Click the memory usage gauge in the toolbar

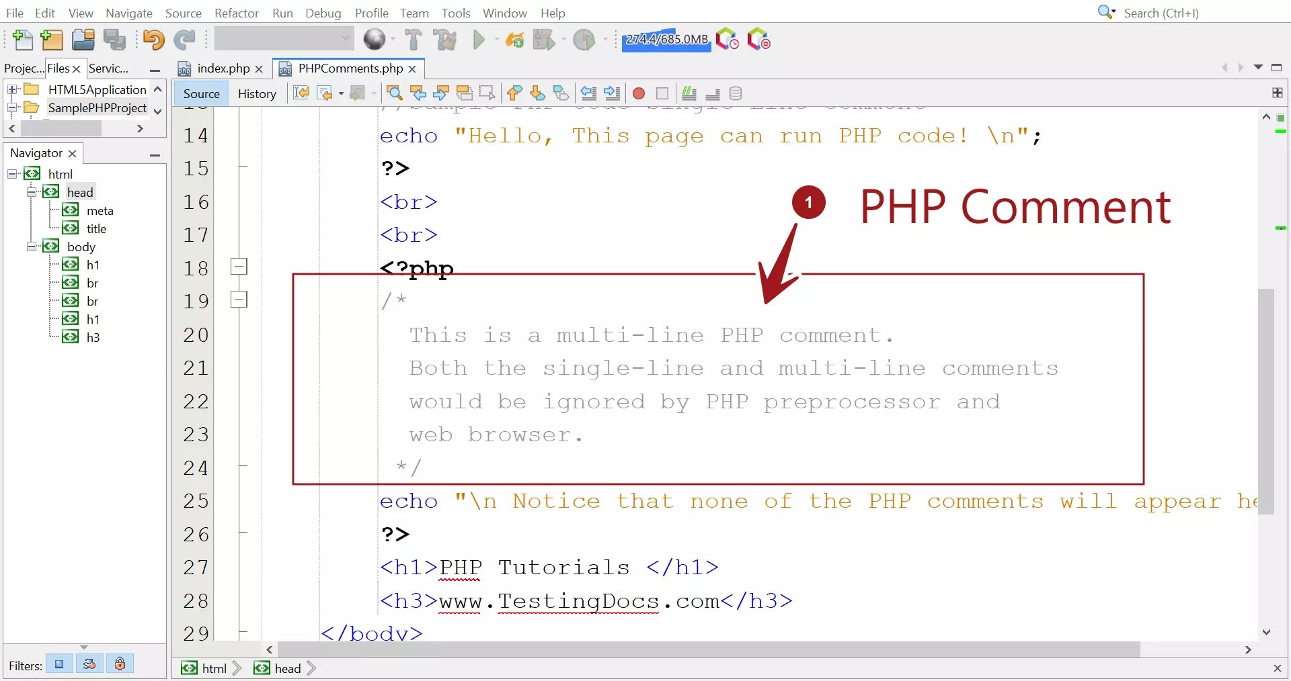click(x=666, y=40)
